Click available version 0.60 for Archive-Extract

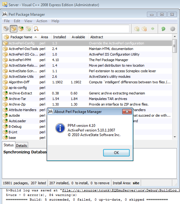click(x=74, y=93)
